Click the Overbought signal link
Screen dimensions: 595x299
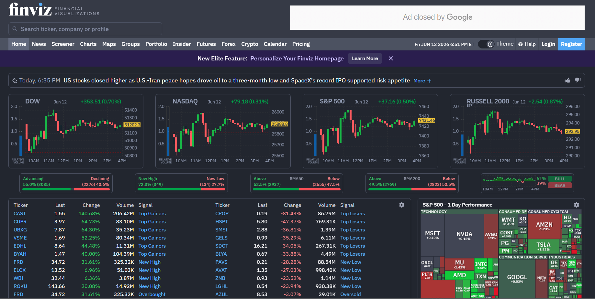(152, 294)
